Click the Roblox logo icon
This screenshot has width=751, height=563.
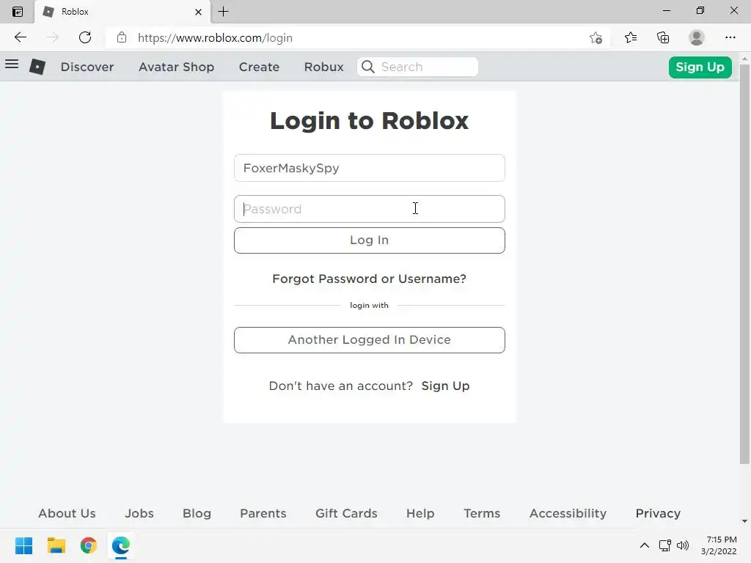point(37,67)
